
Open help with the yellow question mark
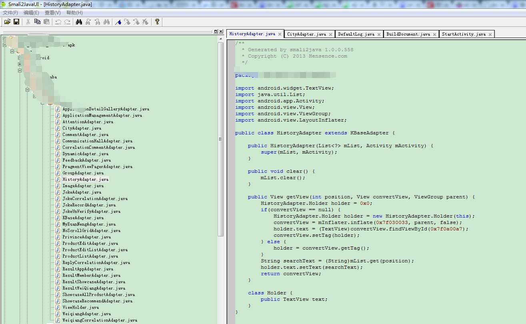pyautogui.click(x=157, y=22)
